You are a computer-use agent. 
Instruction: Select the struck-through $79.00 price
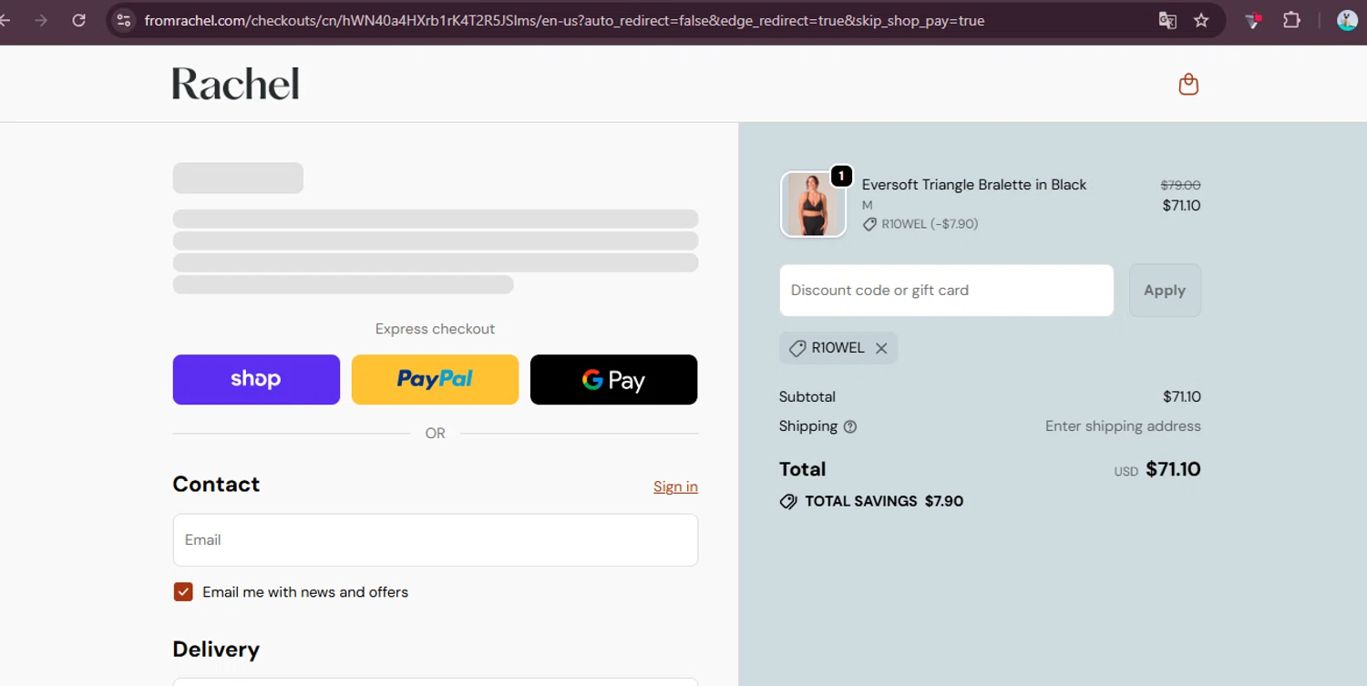(1180, 185)
